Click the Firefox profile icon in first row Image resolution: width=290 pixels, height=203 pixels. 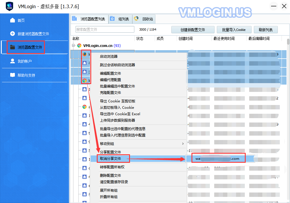[x=85, y=54]
